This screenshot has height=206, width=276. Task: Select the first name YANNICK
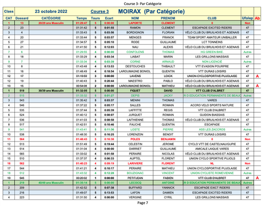[x=168, y=187]
